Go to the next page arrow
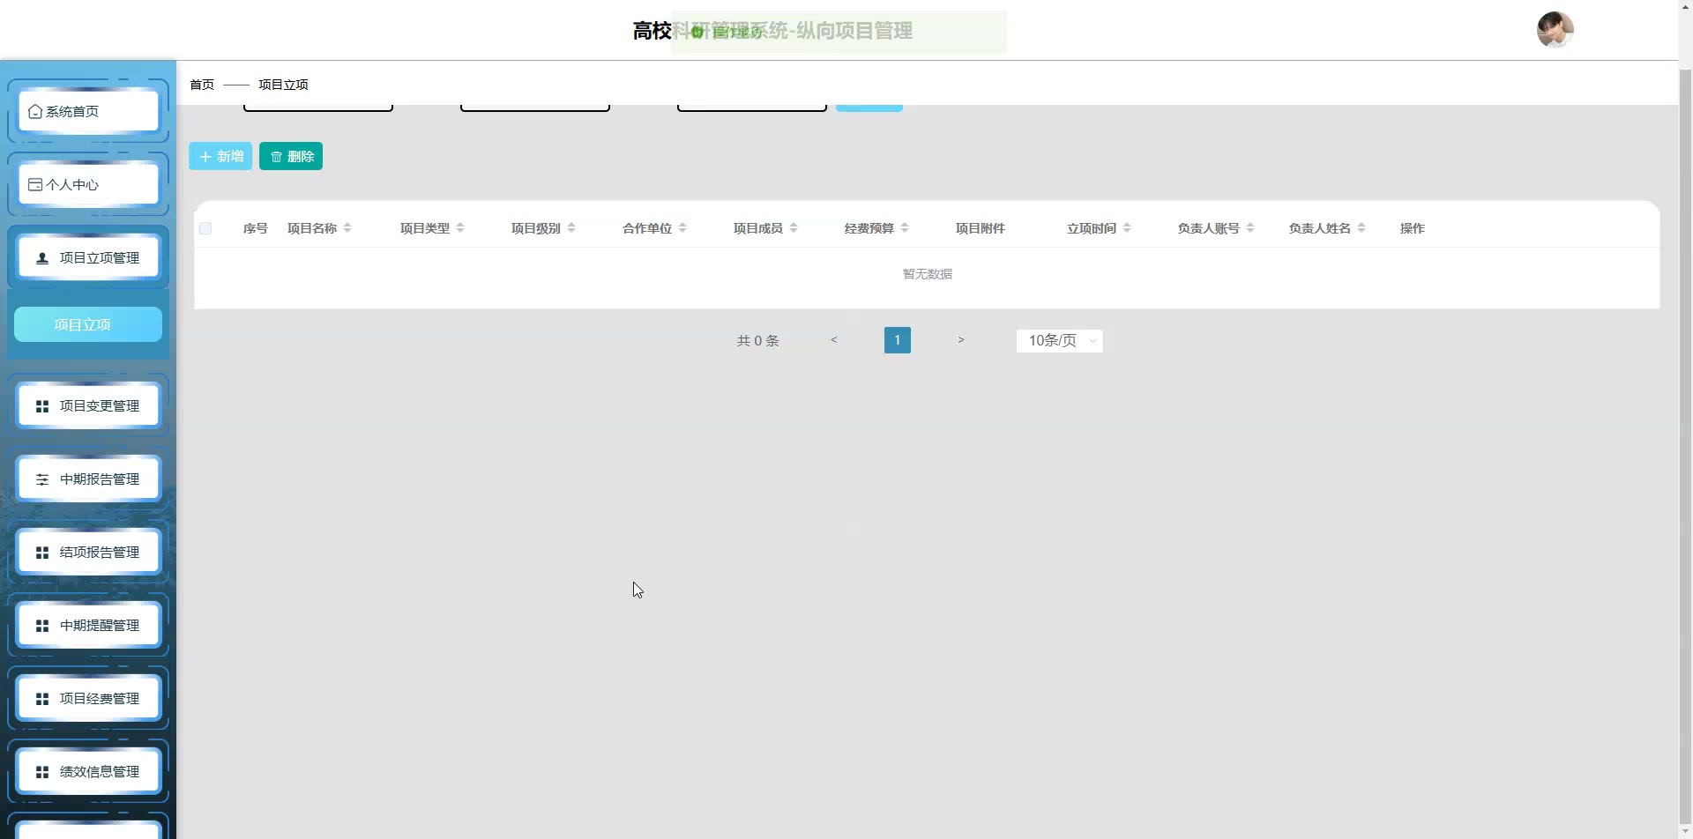Image resolution: width=1693 pixels, height=839 pixels. click(961, 340)
